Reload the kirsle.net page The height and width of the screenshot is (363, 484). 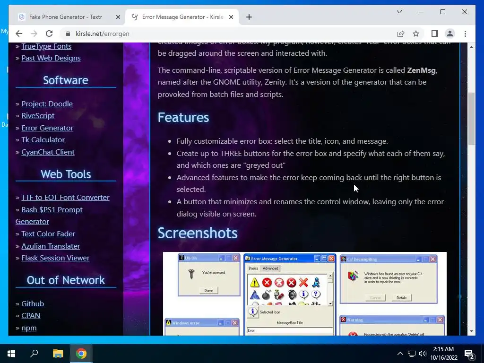pos(49,34)
